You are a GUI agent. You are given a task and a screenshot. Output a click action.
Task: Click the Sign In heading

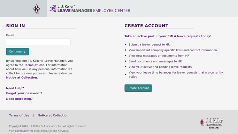(x=15, y=26)
